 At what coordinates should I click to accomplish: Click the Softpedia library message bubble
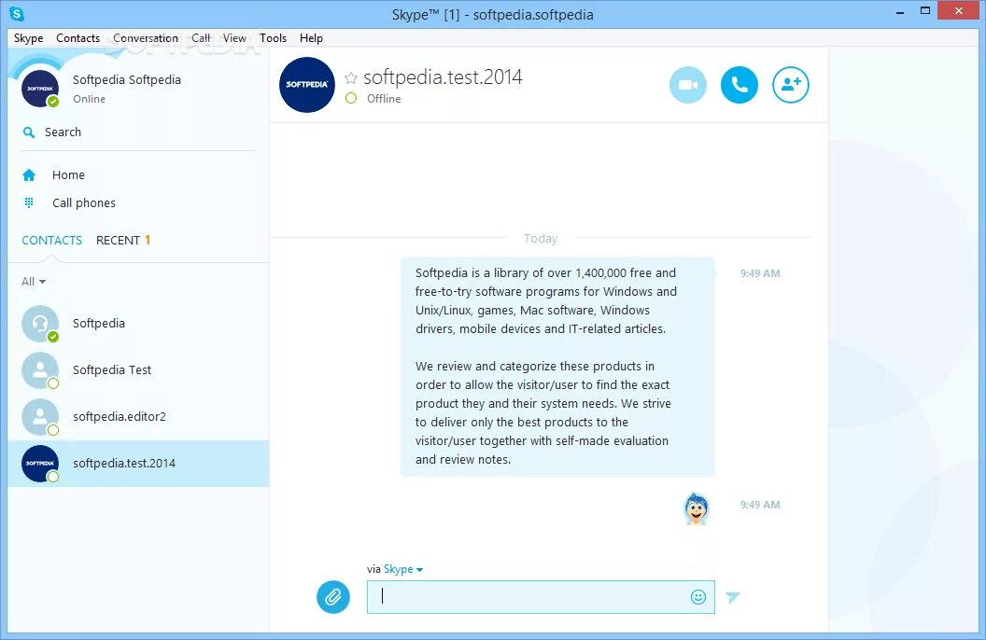coord(557,366)
